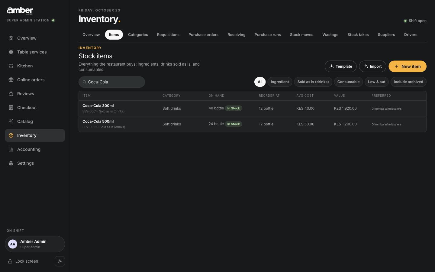435x272 pixels.
Task: Click the Checkout receipt icon
Action: pos(11,108)
